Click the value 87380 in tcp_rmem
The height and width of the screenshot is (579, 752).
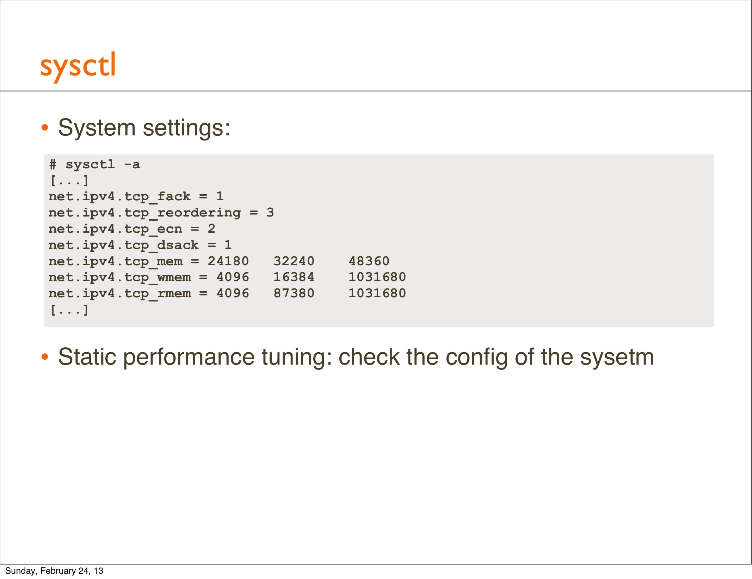point(294,293)
